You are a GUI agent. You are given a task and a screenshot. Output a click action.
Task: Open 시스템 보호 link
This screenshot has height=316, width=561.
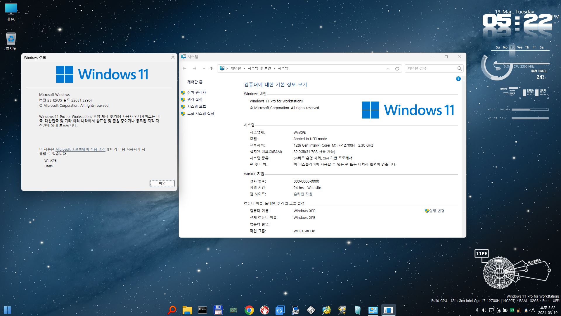point(197,107)
